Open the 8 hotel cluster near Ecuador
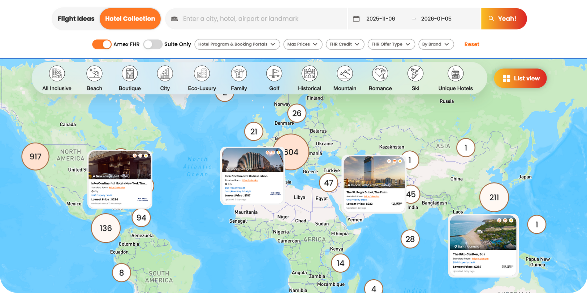This screenshot has width=587, height=293. [121, 273]
